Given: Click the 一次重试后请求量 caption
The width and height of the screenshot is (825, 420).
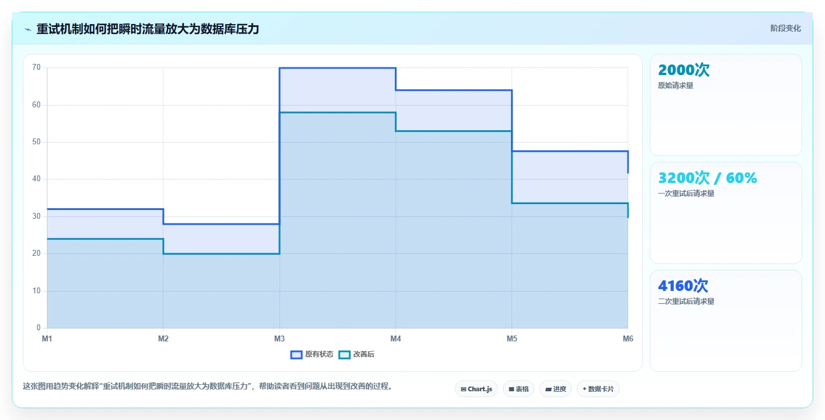Looking at the screenshot, I should [x=686, y=194].
